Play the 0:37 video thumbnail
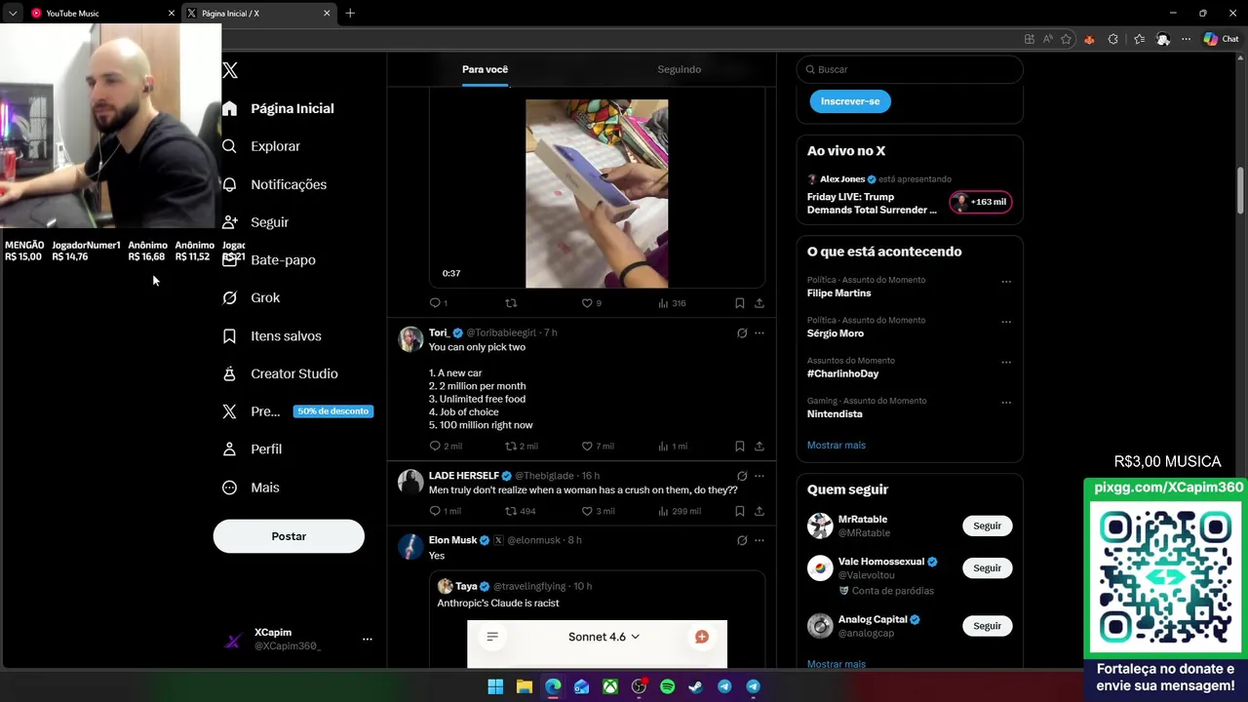Screen dimensions: 1248x702 coord(597,194)
